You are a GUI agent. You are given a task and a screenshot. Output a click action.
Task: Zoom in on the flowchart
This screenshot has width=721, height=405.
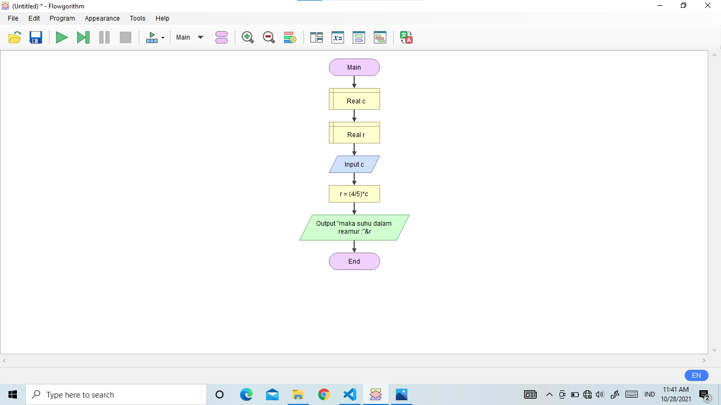tap(247, 37)
